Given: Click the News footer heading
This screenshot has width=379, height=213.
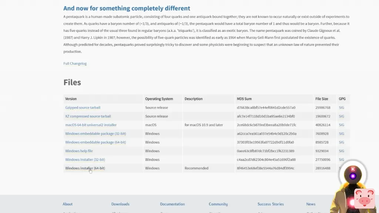Looking at the screenshot, I should click(311, 204).
